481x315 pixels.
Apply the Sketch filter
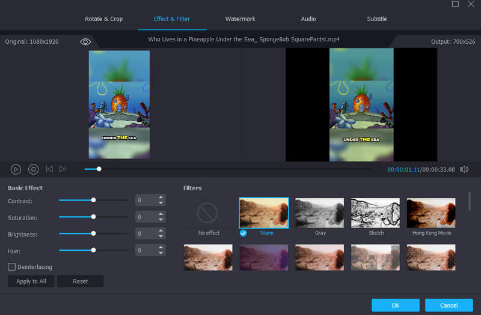coord(376,213)
